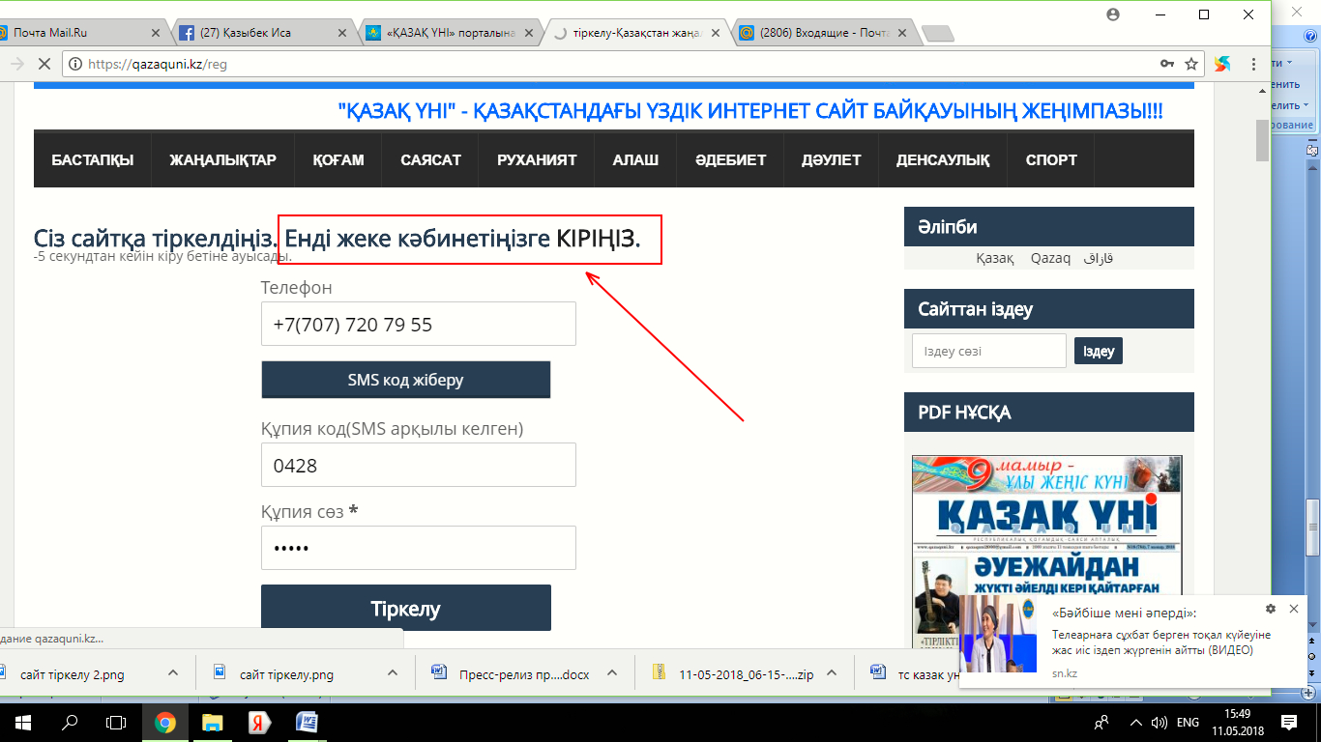Screen dimensions: 1321x742
Task: Choose the Қазақ alphabet link
Action: coord(995,259)
